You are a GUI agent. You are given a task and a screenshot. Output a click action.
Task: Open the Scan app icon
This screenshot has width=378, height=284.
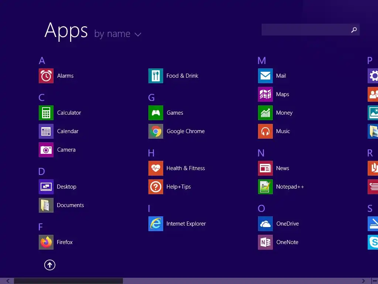pyautogui.click(x=373, y=224)
